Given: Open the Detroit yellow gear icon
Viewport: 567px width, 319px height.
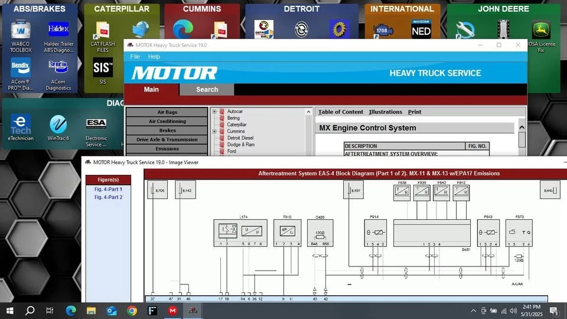Looking at the screenshot, I should coord(340,30).
